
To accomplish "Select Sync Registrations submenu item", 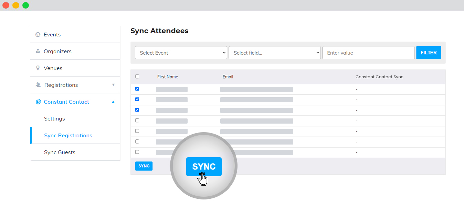I will (75, 135).
